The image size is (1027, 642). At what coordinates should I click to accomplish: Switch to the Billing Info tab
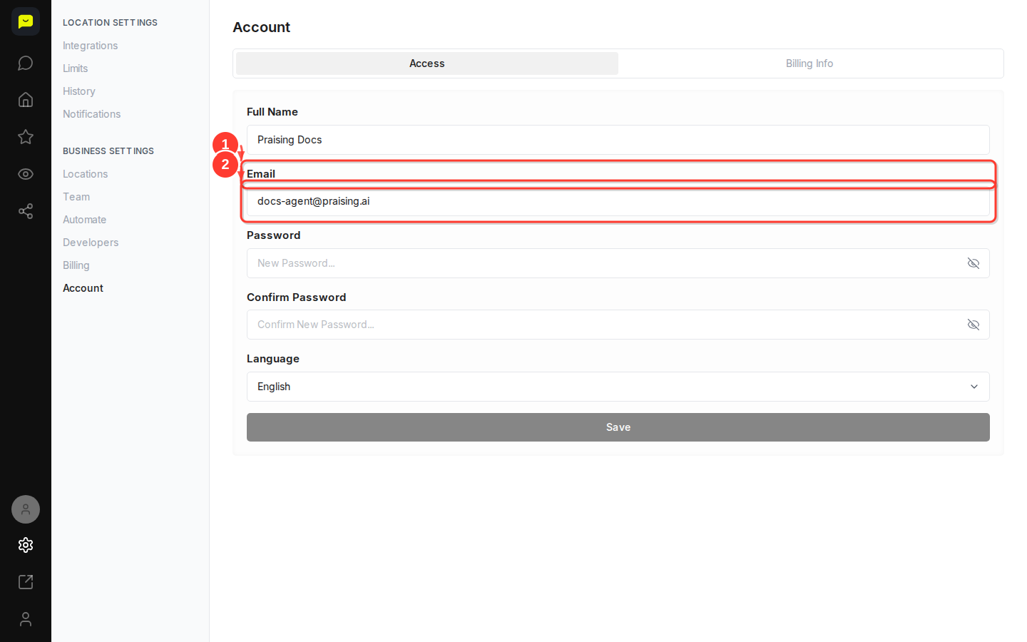(809, 63)
